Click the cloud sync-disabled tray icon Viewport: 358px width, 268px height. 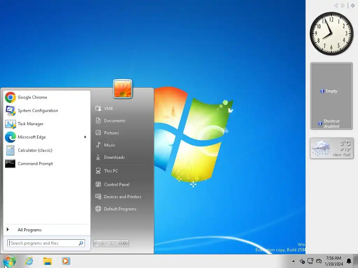[x=319, y=261]
